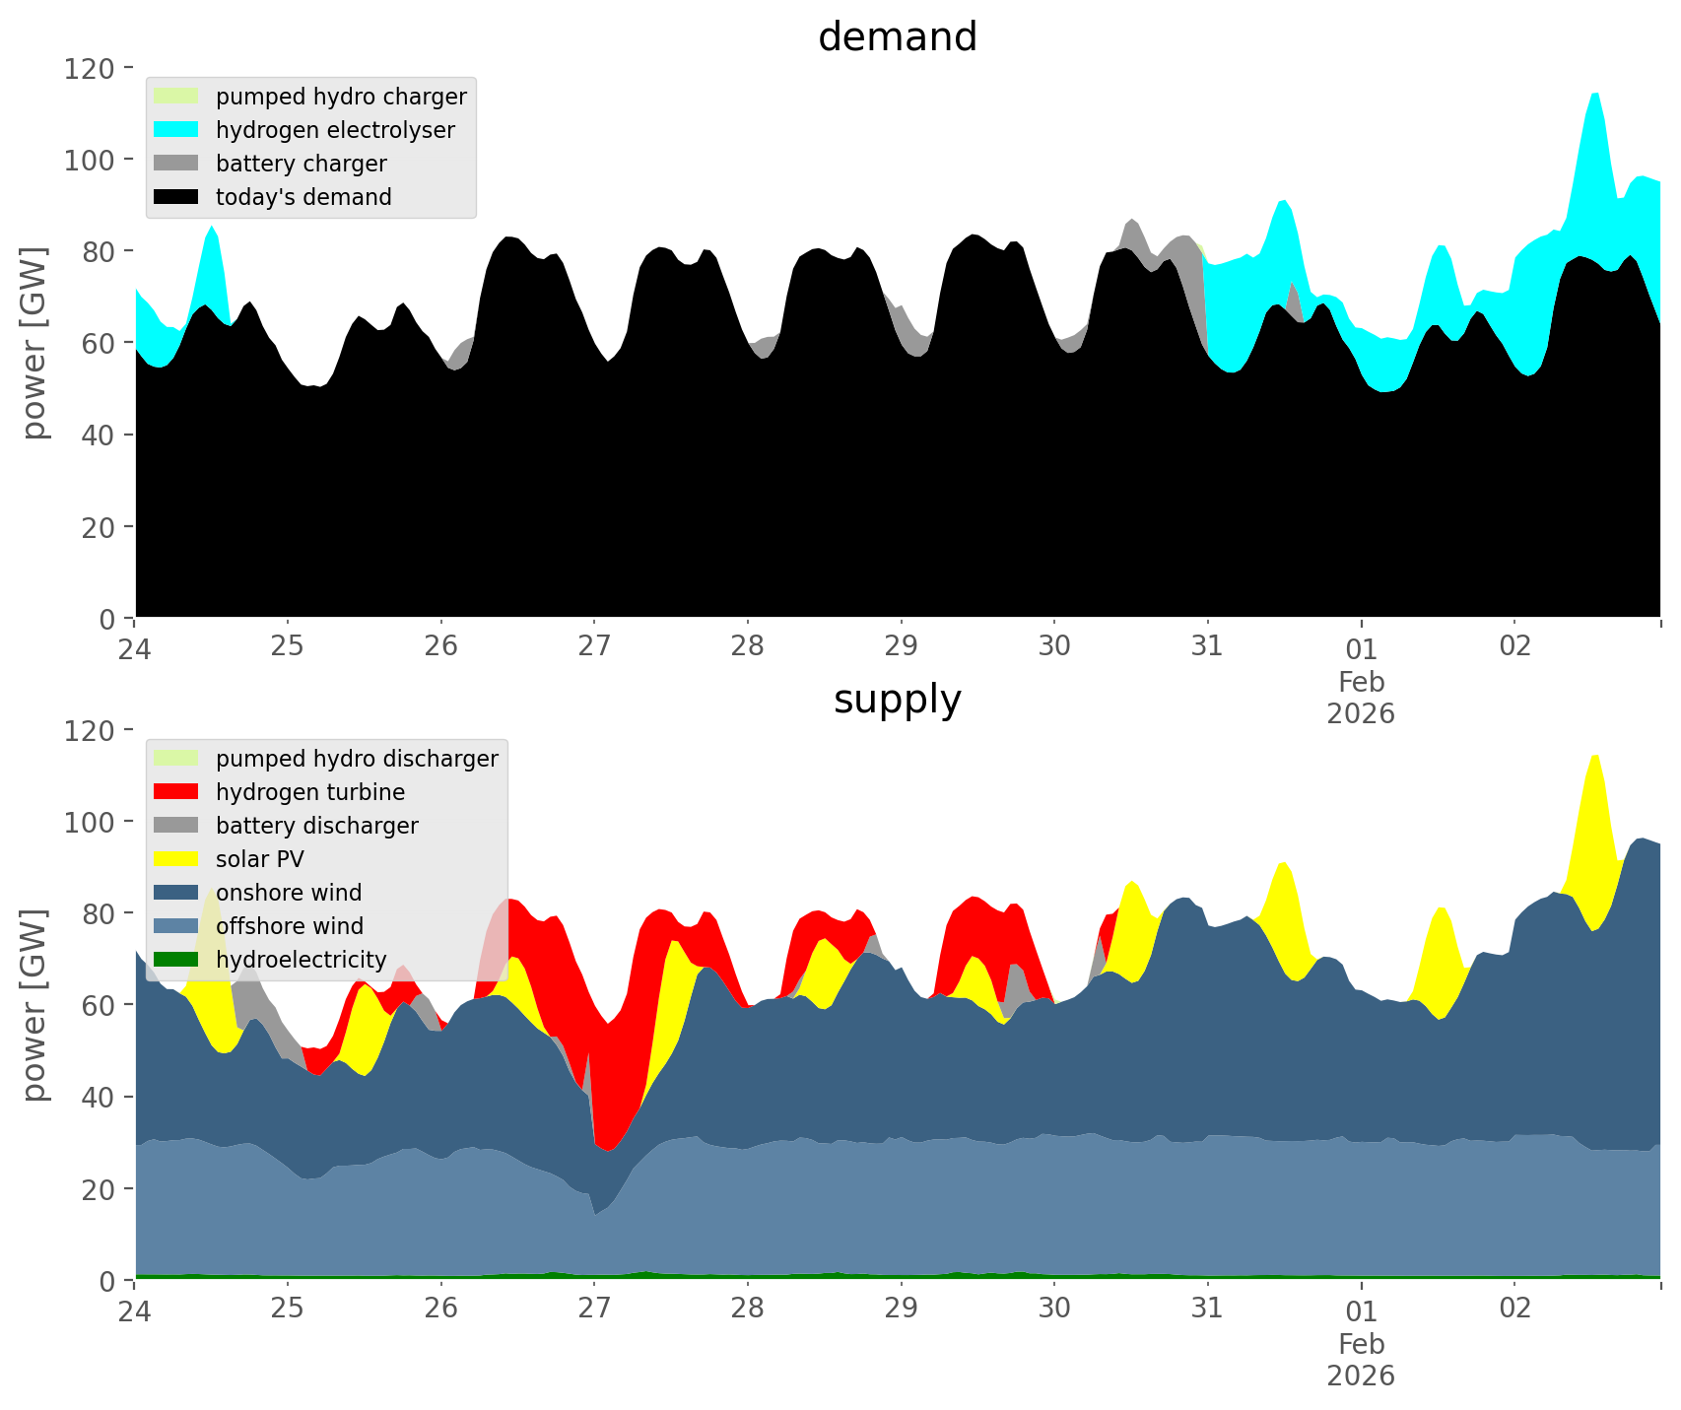Select the "pumped hydro charger" legend label
Screen dimensions: 1681x1410
[x=341, y=97]
